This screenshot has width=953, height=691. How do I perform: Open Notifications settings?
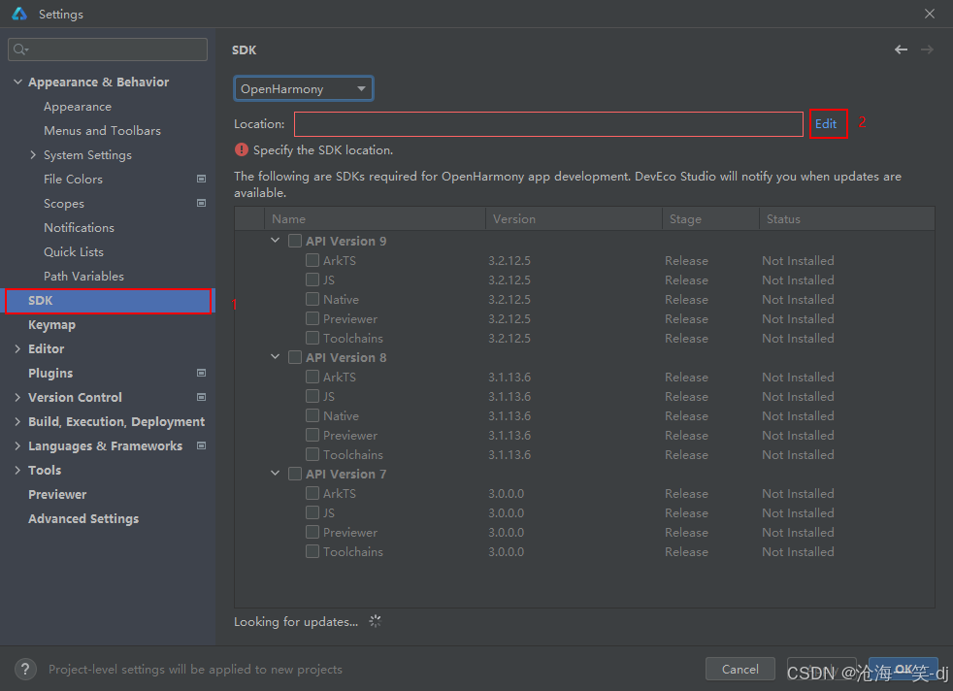[x=79, y=227]
